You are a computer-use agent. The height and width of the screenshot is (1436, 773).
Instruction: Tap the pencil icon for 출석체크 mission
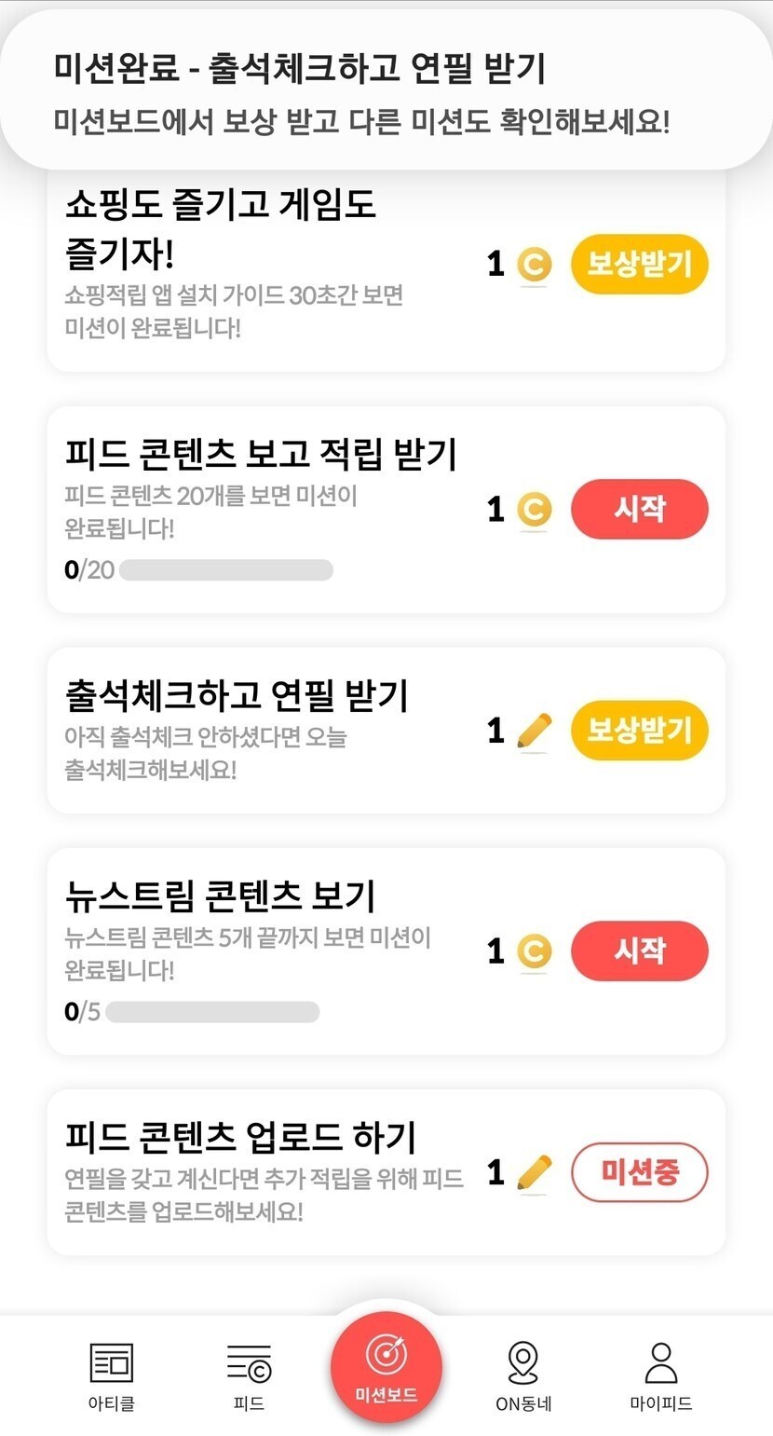tap(534, 731)
